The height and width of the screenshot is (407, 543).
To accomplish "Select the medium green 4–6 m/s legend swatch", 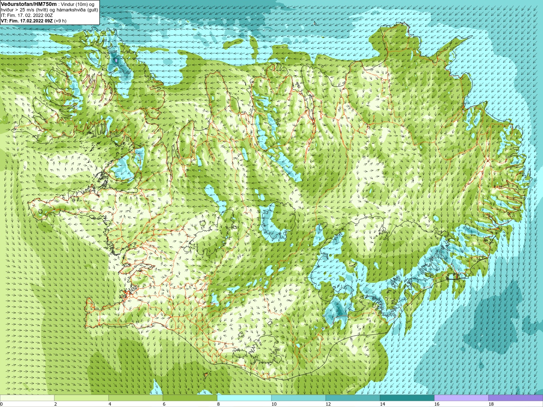I will point(136,398).
